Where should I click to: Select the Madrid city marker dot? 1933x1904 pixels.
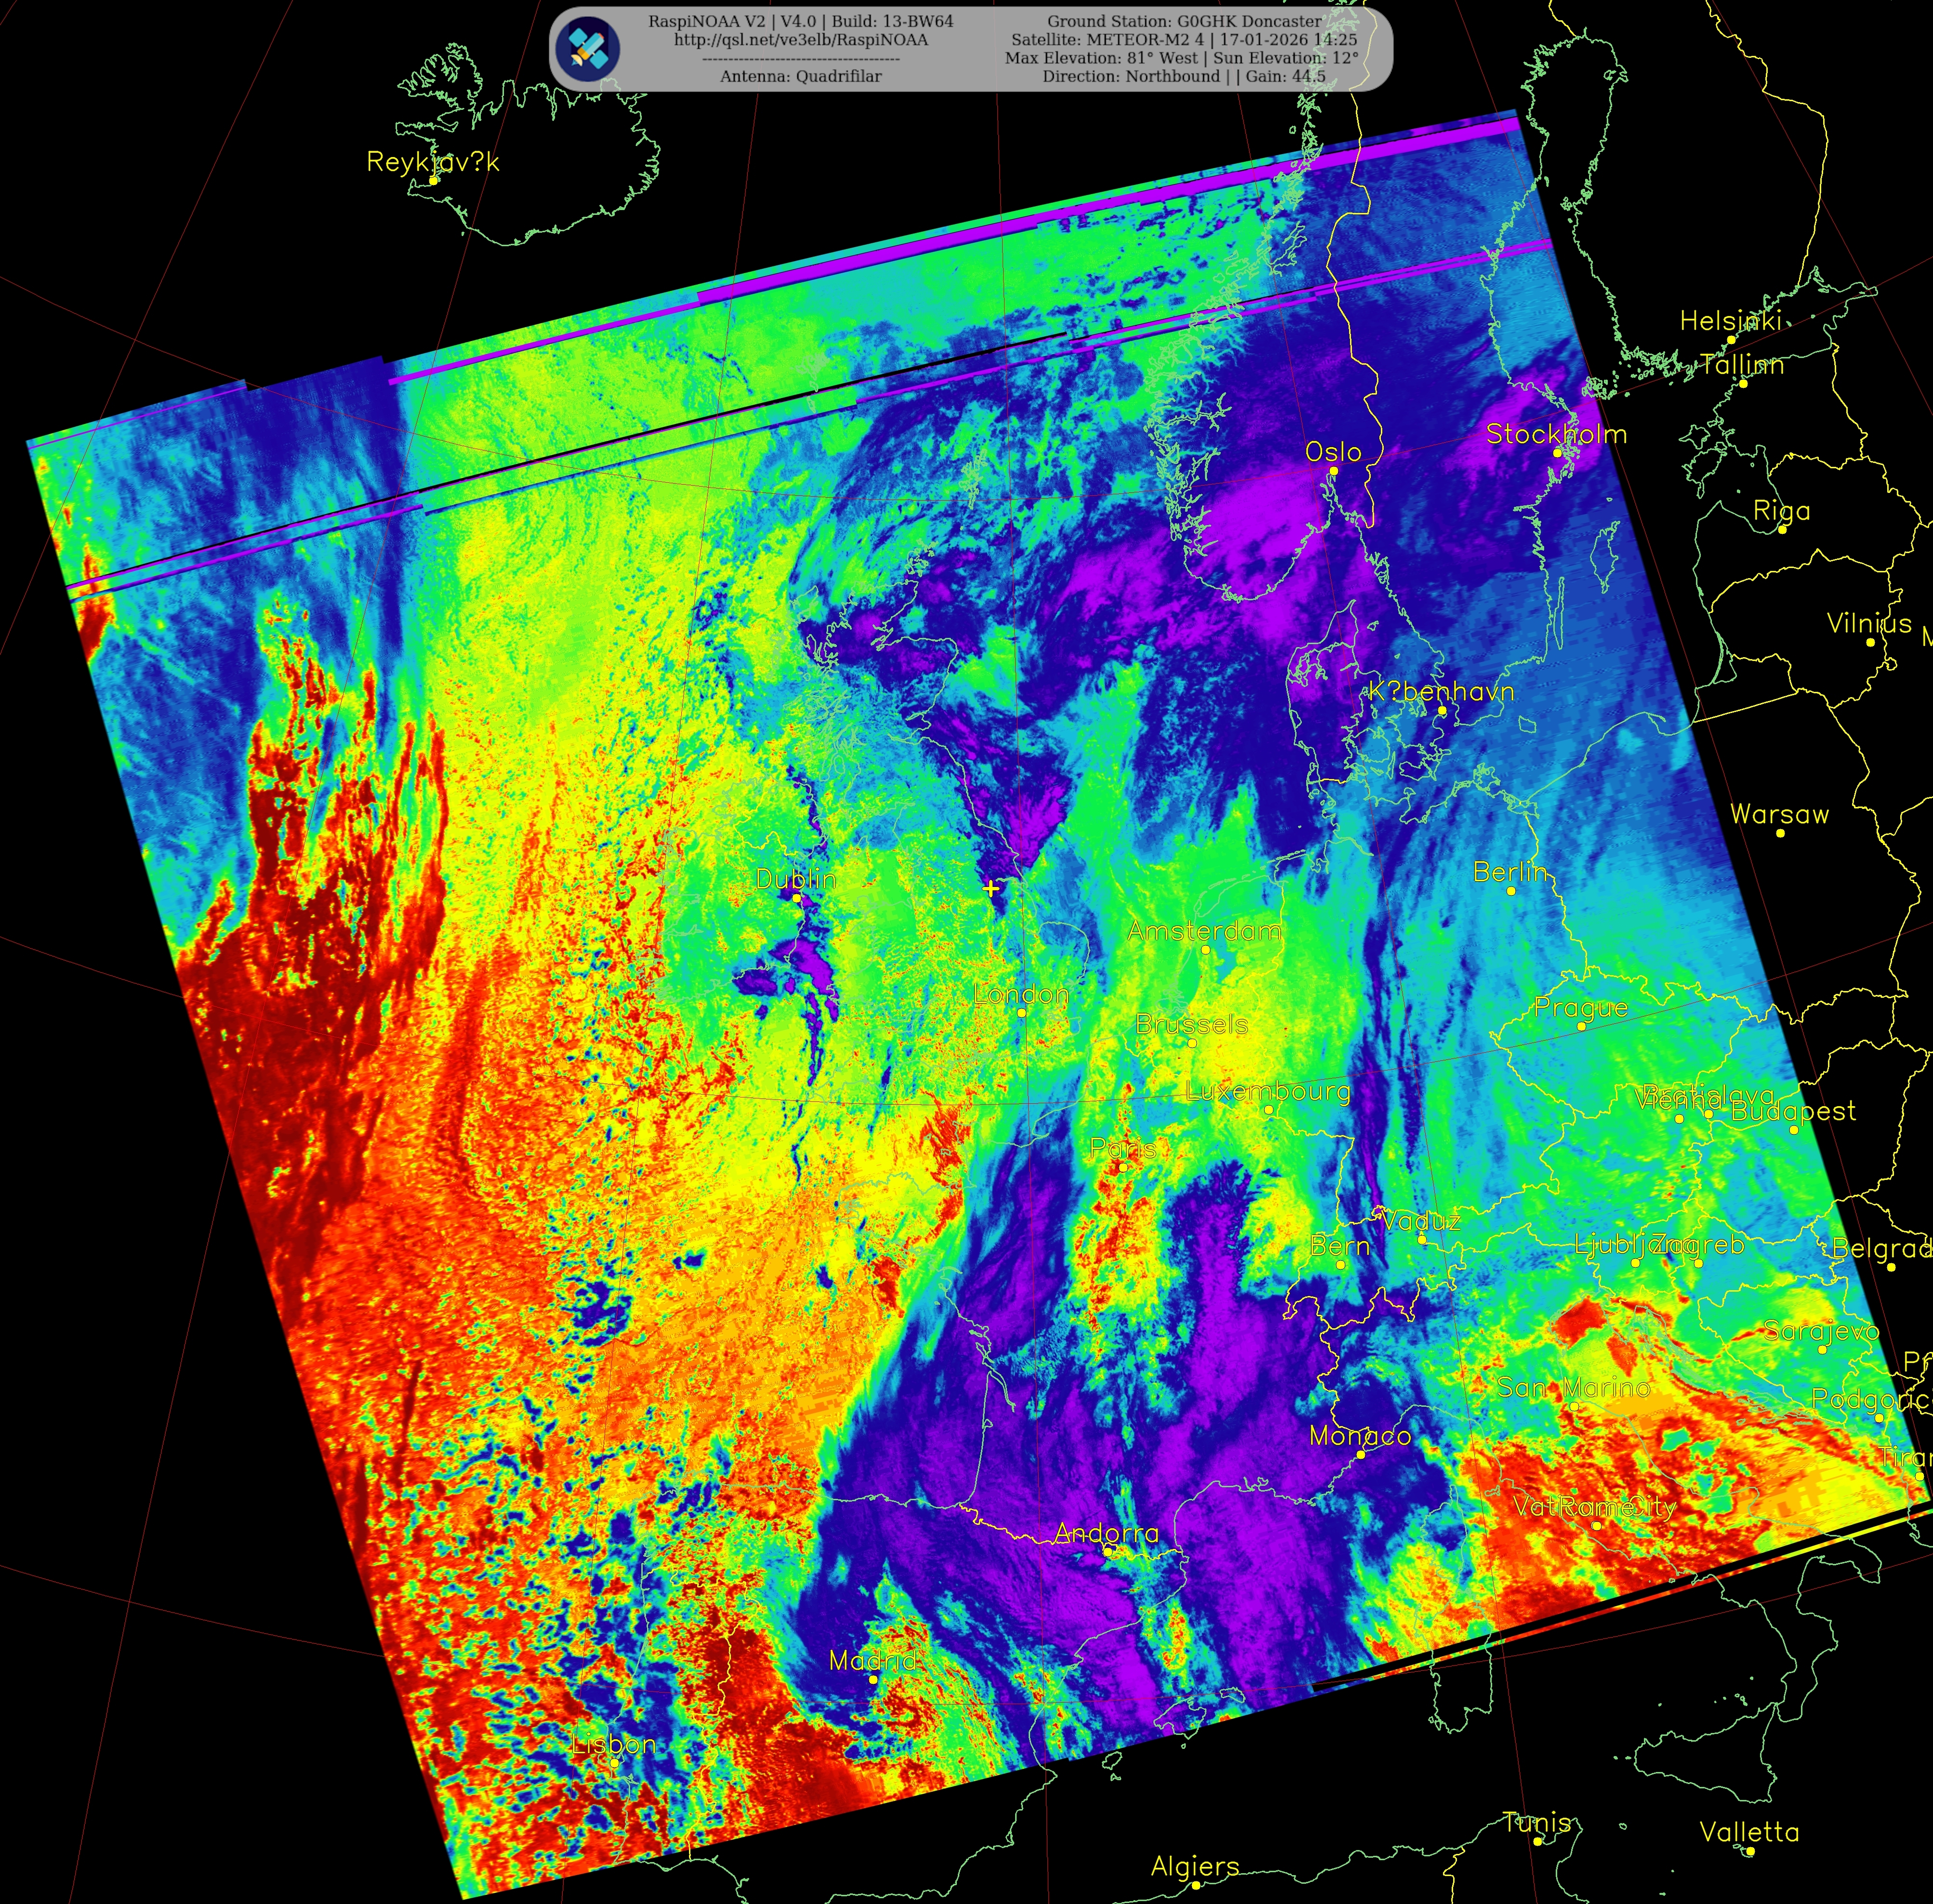pyautogui.click(x=873, y=1679)
